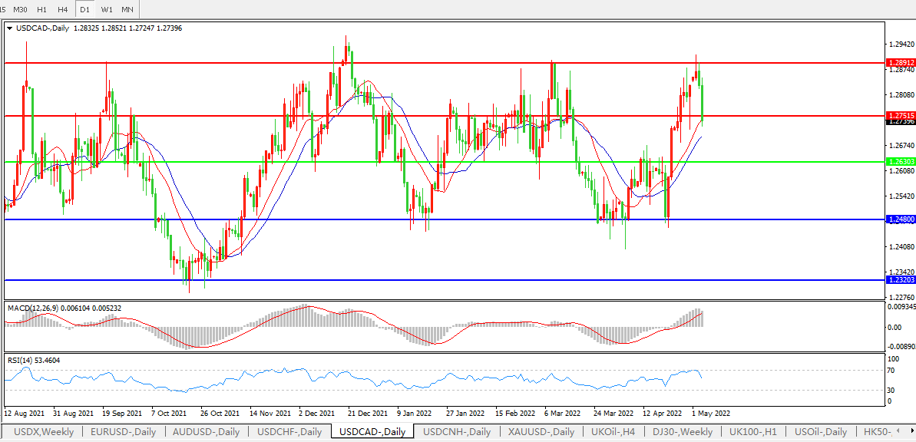Select the green 1.26303 price label

[x=900, y=162]
